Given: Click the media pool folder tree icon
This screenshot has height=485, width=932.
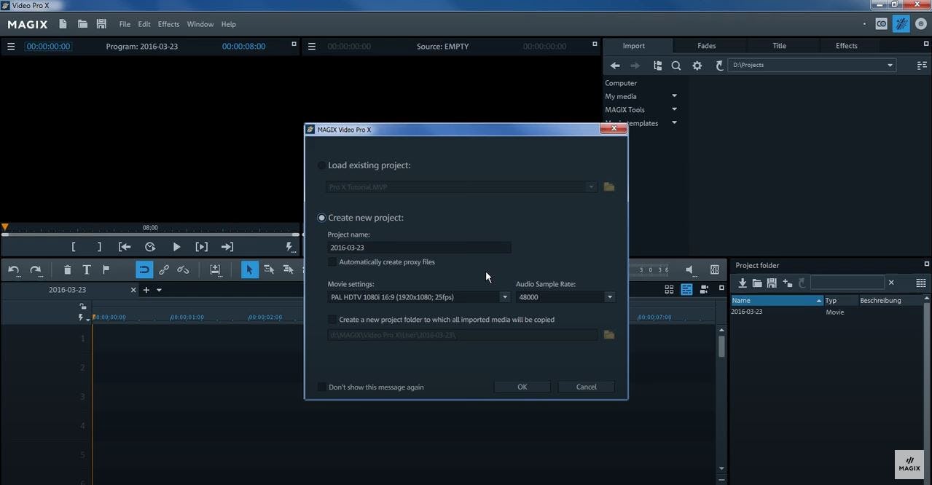Looking at the screenshot, I should [657, 66].
